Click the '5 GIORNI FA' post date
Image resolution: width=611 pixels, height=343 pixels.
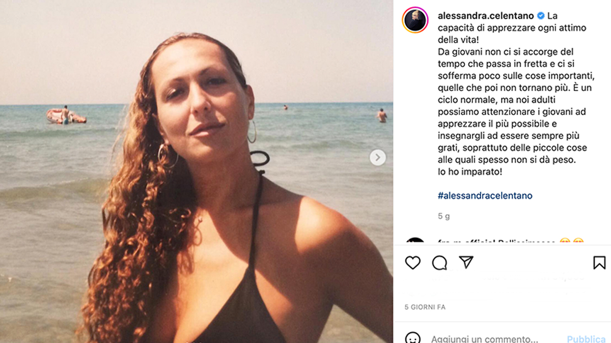coord(425,307)
